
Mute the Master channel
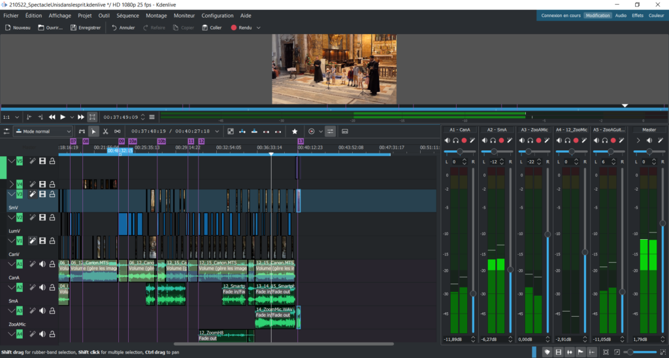tap(649, 140)
